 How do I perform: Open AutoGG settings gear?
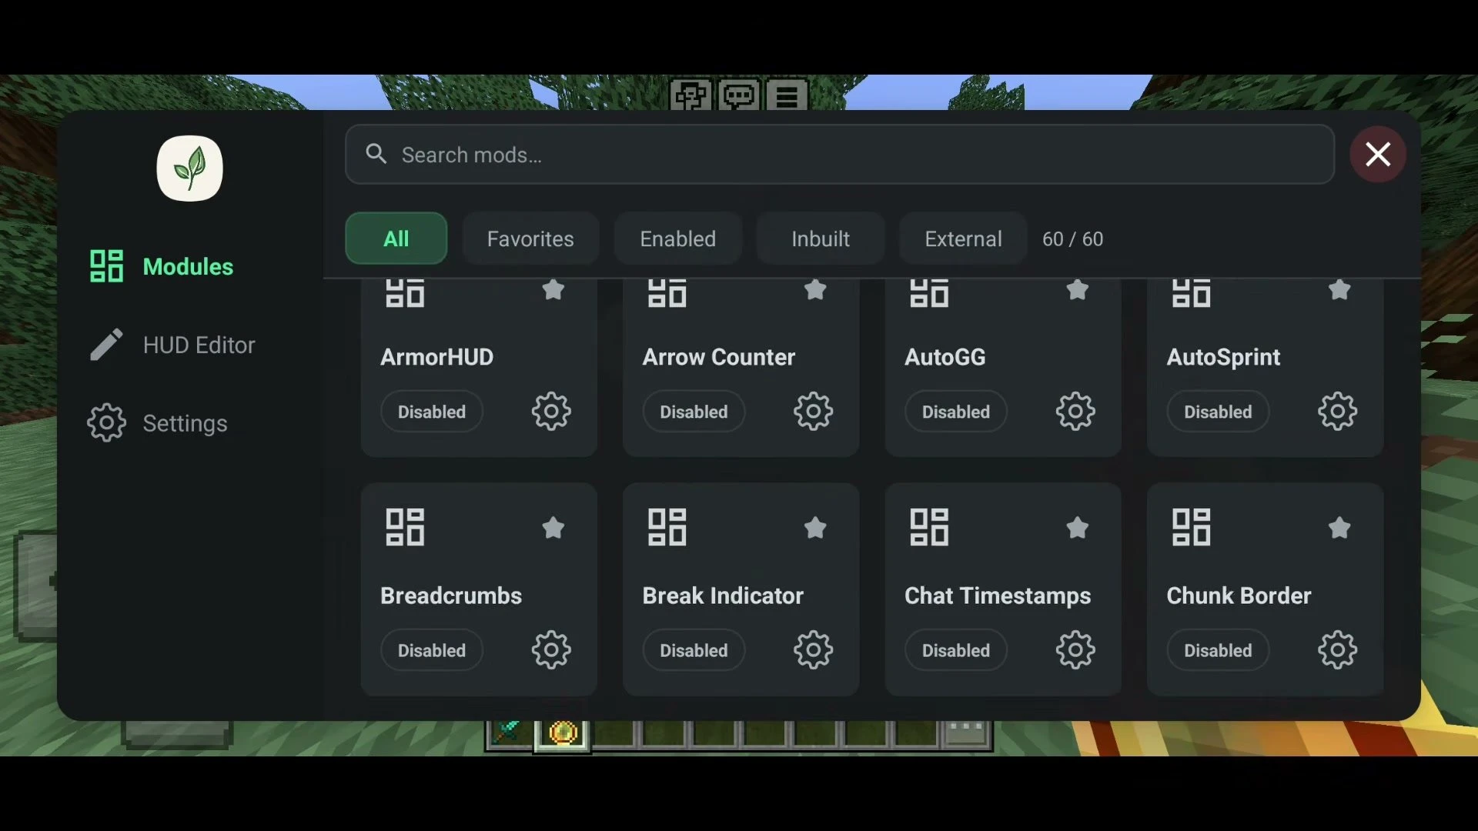(x=1075, y=412)
